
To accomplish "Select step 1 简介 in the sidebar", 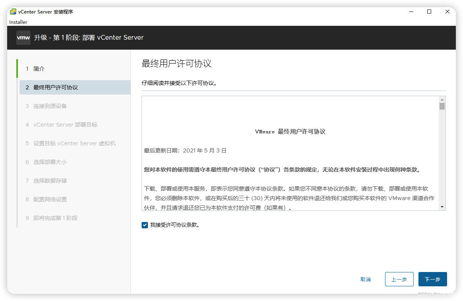I will [x=39, y=69].
